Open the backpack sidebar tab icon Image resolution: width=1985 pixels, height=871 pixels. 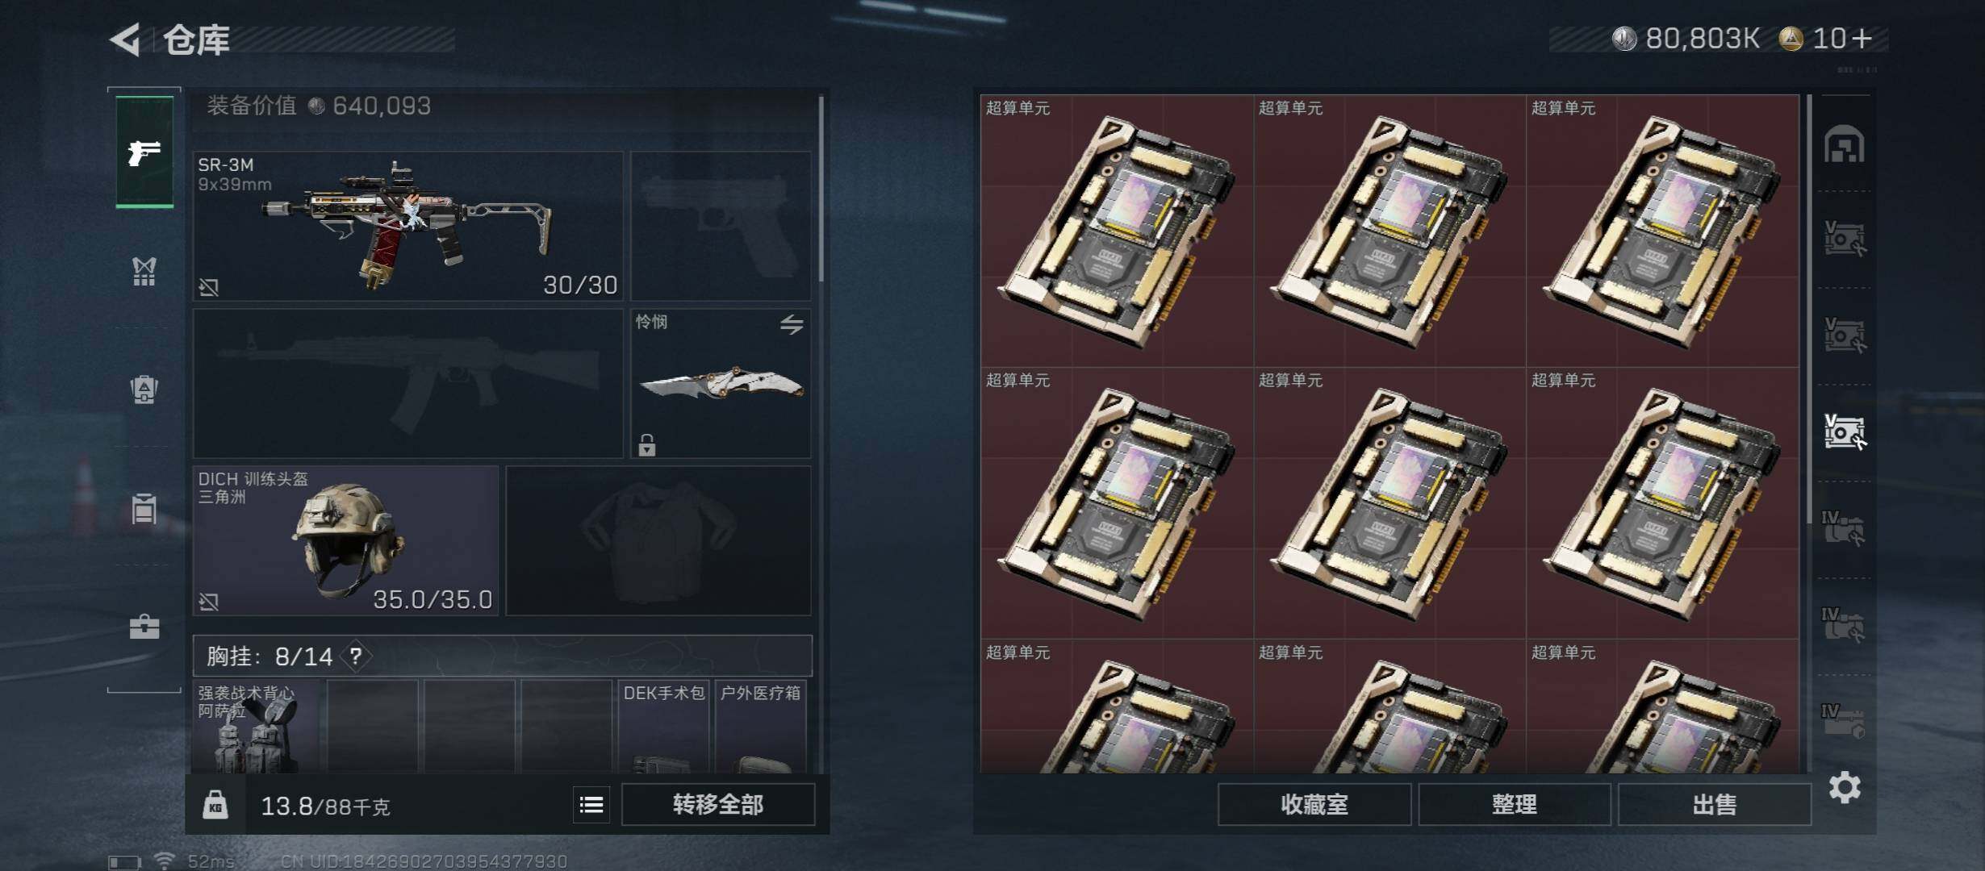point(144,389)
